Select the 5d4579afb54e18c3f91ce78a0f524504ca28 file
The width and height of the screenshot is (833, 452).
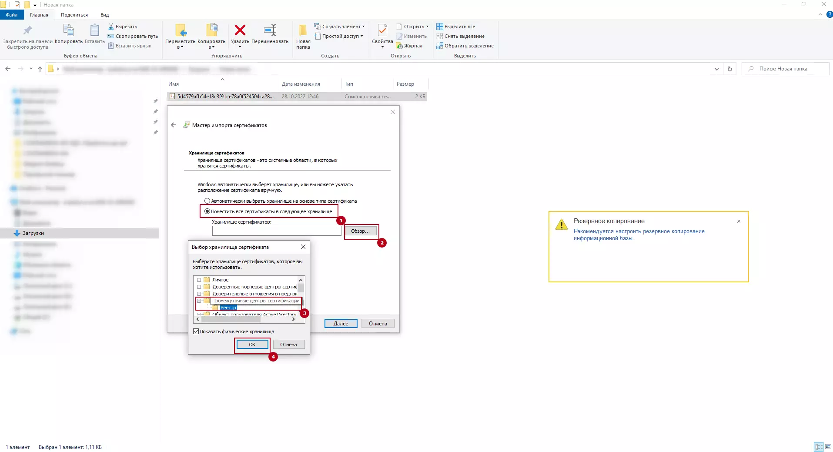(297, 97)
